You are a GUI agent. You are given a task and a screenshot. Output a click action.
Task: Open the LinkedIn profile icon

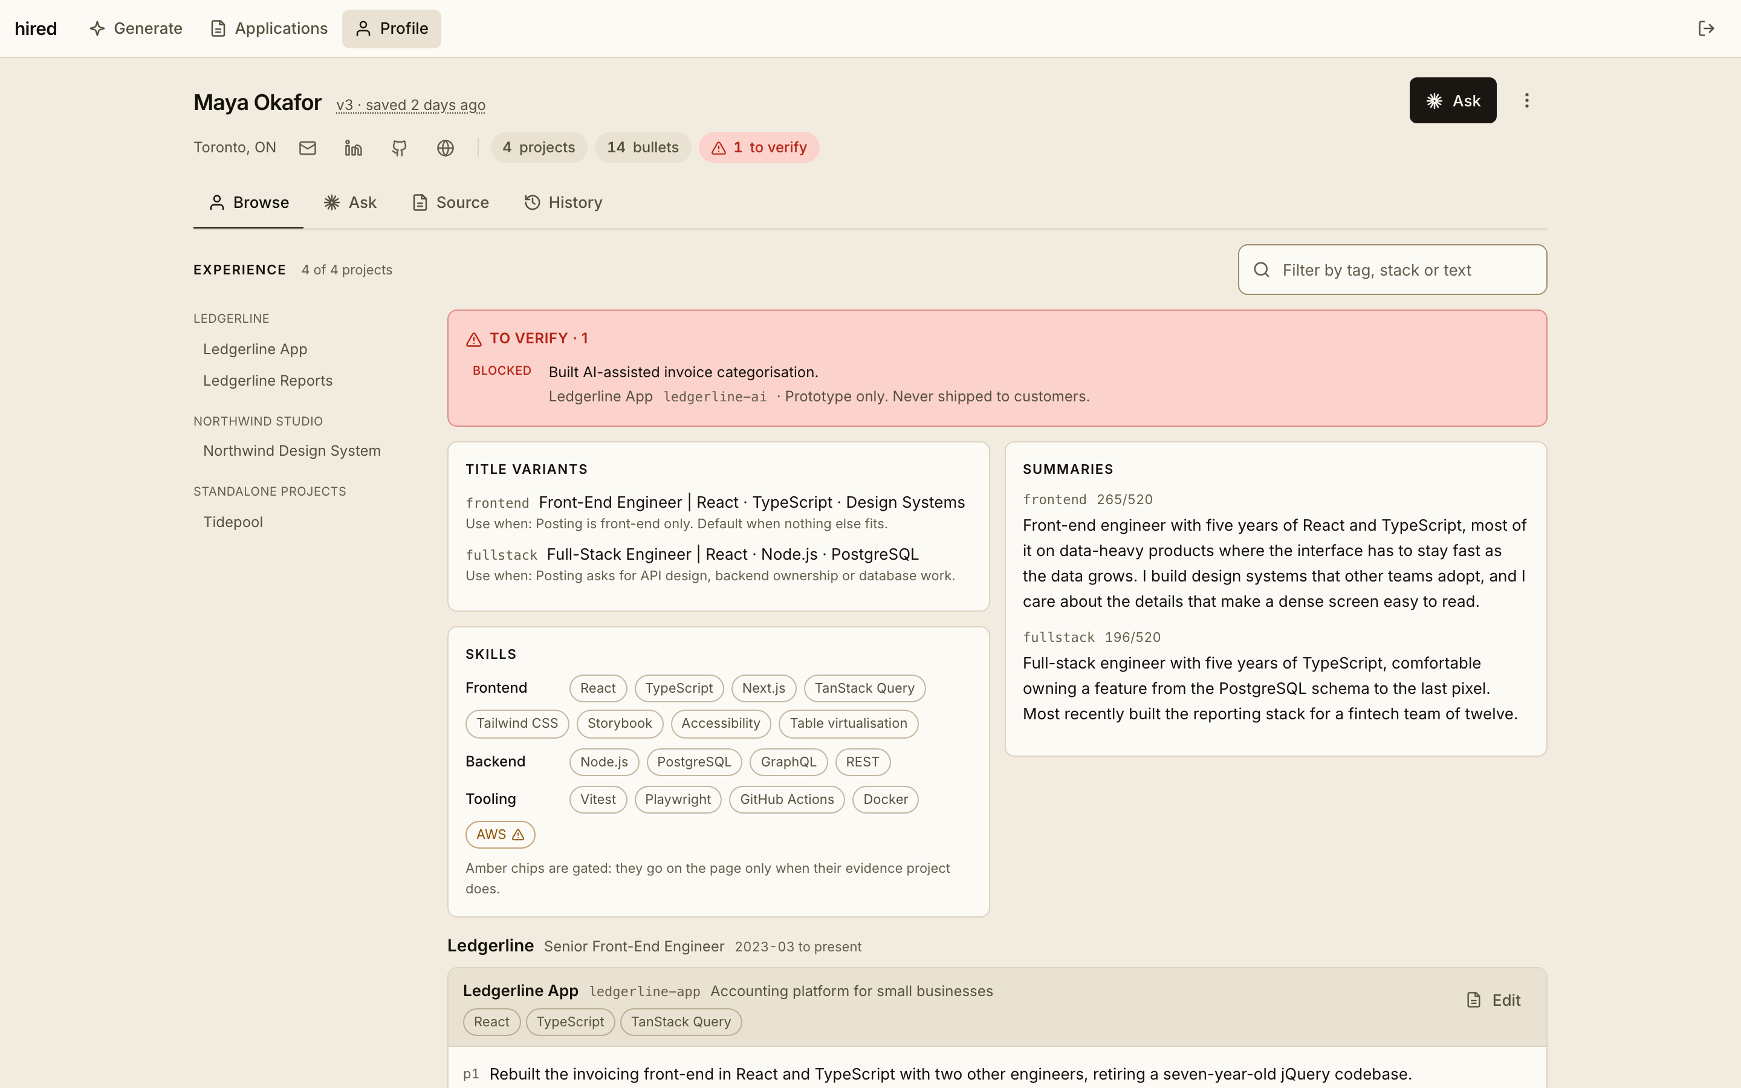(x=353, y=147)
